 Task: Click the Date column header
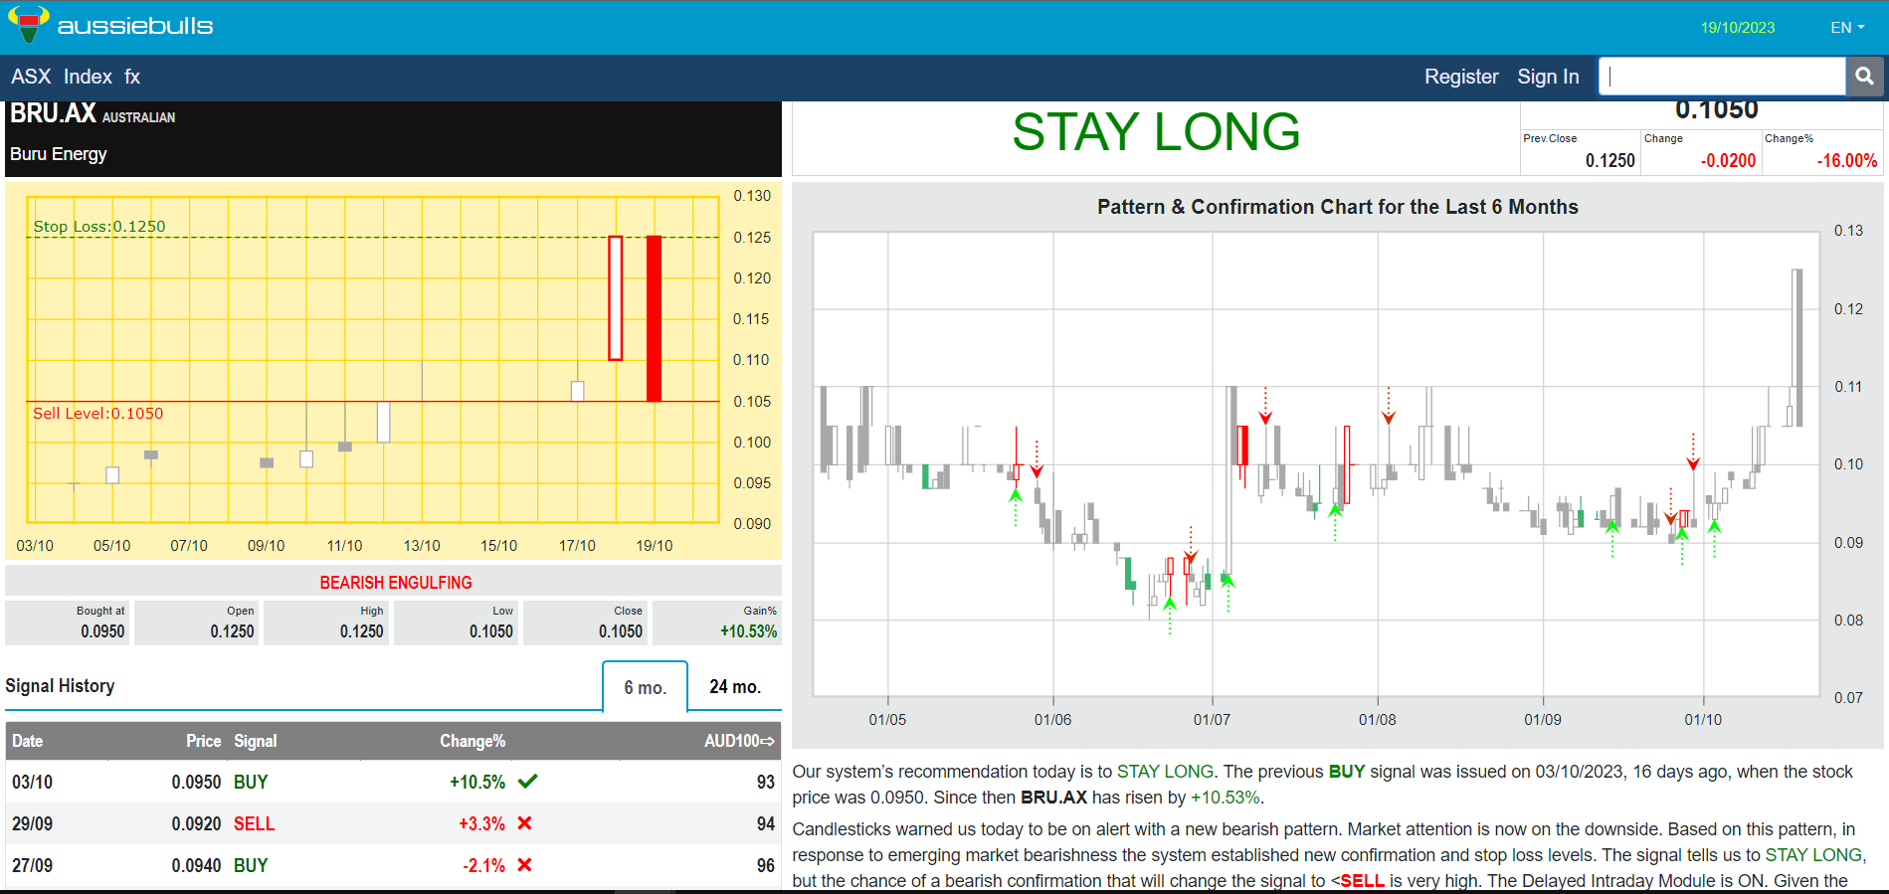point(28,741)
